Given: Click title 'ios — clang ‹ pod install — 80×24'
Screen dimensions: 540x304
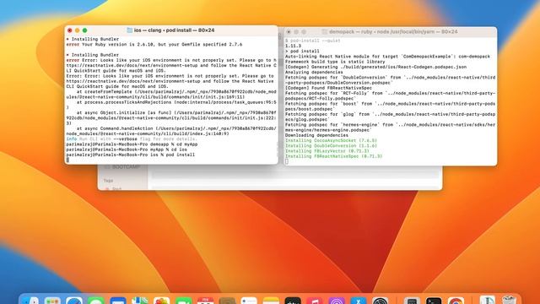Looking at the screenshot, I should (x=174, y=30).
